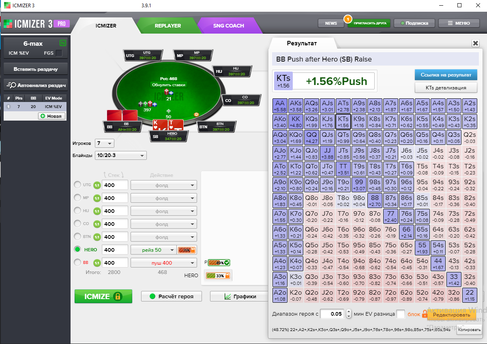Open the Игроков dropdown showing 7
The height and width of the screenshot is (344, 487).
(104, 143)
